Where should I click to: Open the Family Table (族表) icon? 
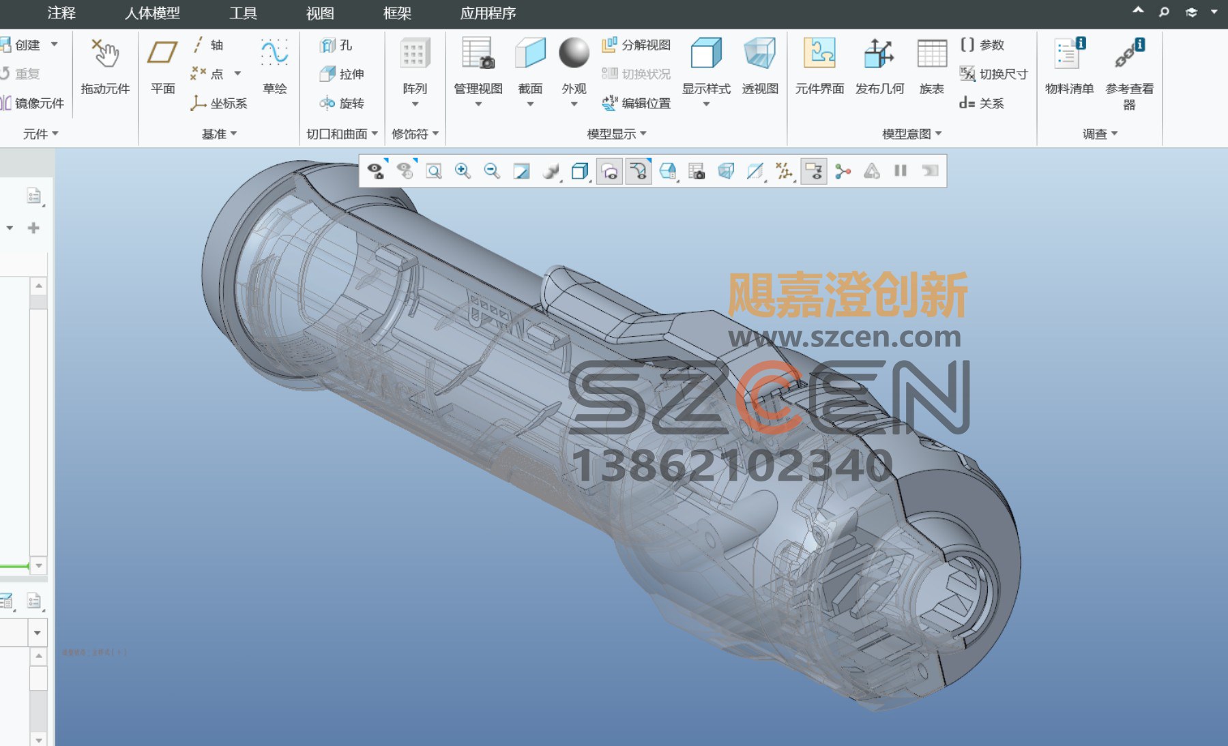click(x=931, y=53)
